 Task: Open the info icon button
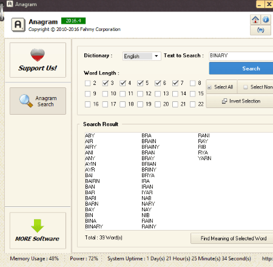[266, 20]
